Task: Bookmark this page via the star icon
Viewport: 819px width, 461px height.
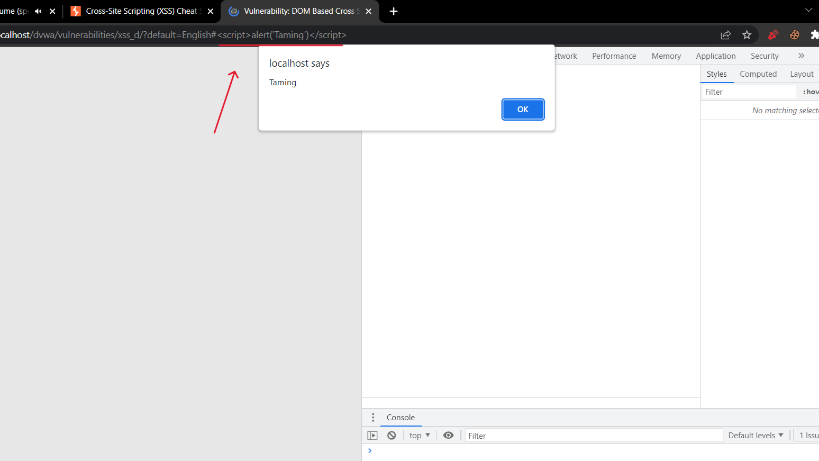Action: (747, 34)
